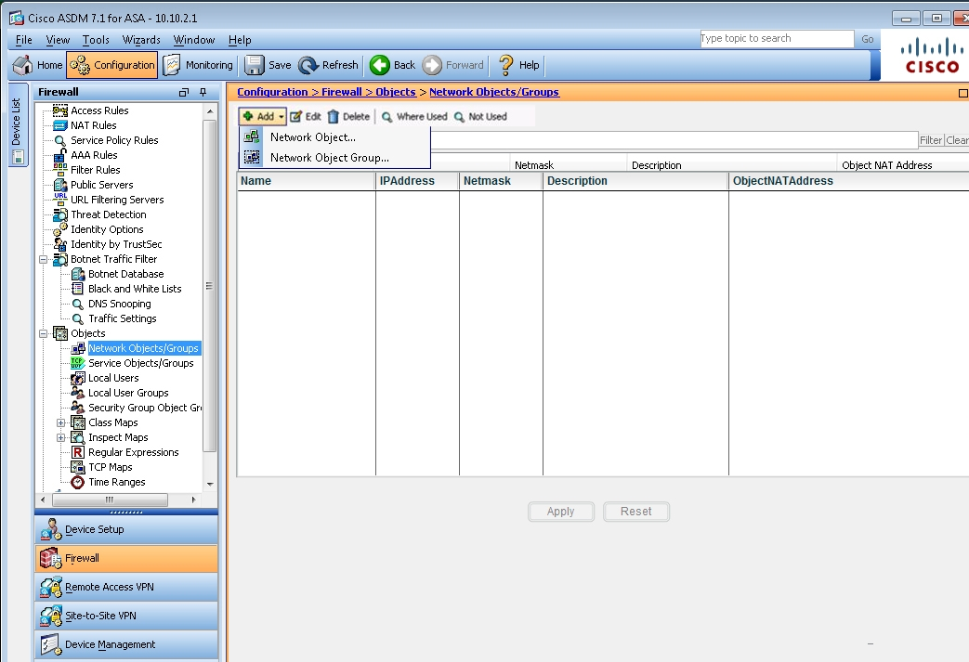Screen dimensions: 969x662
Task: Open the Configuration toolbar view
Action: [x=111, y=65]
